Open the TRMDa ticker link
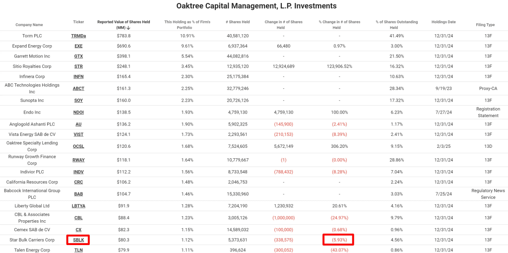This screenshot has width=508, height=253. [x=78, y=36]
